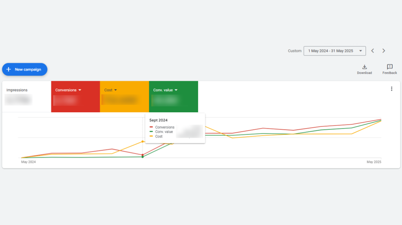Click the orange Cost point at Sept 2024
This screenshot has width=402, height=225.
[x=143, y=142]
